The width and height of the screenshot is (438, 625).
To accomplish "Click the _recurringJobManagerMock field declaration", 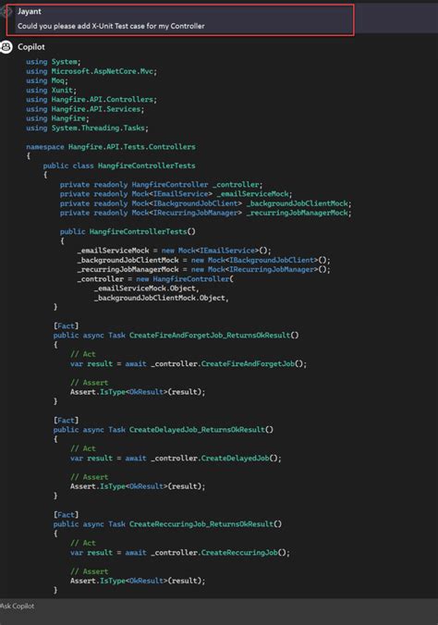I will click(x=206, y=213).
